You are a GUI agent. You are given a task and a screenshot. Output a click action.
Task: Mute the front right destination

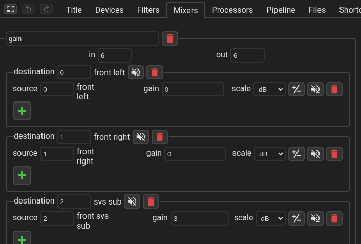click(x=141, y=137)
